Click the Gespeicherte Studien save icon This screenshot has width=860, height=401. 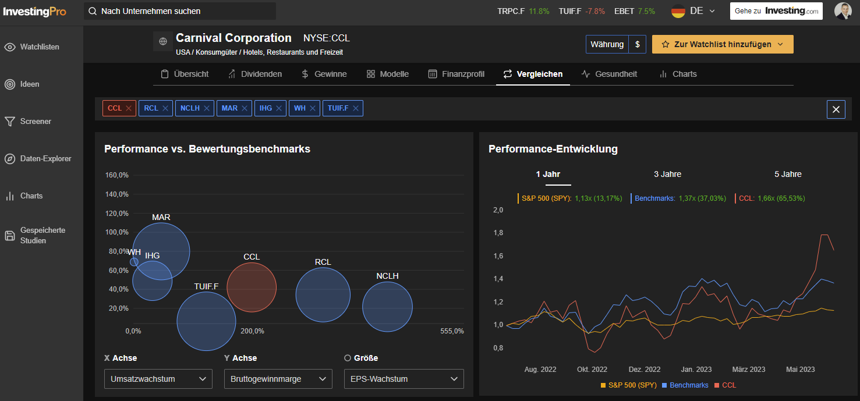(x=10, y=236)
